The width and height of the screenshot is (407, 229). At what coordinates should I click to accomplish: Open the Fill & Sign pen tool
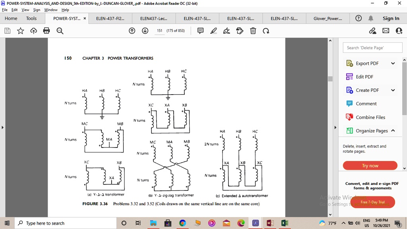click(227, 31)
